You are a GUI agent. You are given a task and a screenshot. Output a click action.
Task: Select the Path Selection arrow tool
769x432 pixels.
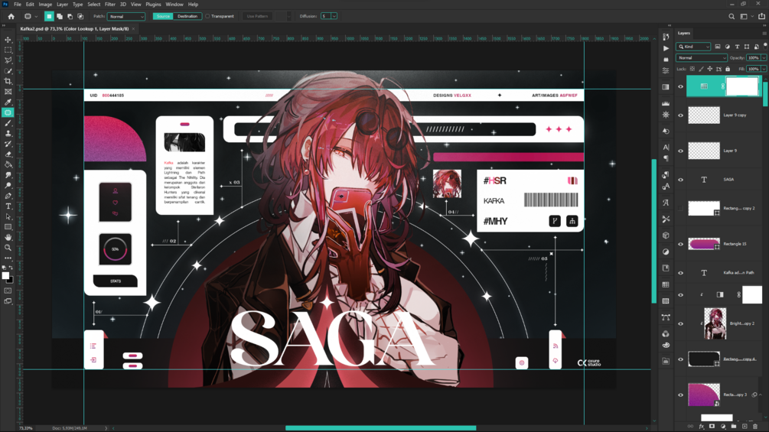tap(8, 216)
